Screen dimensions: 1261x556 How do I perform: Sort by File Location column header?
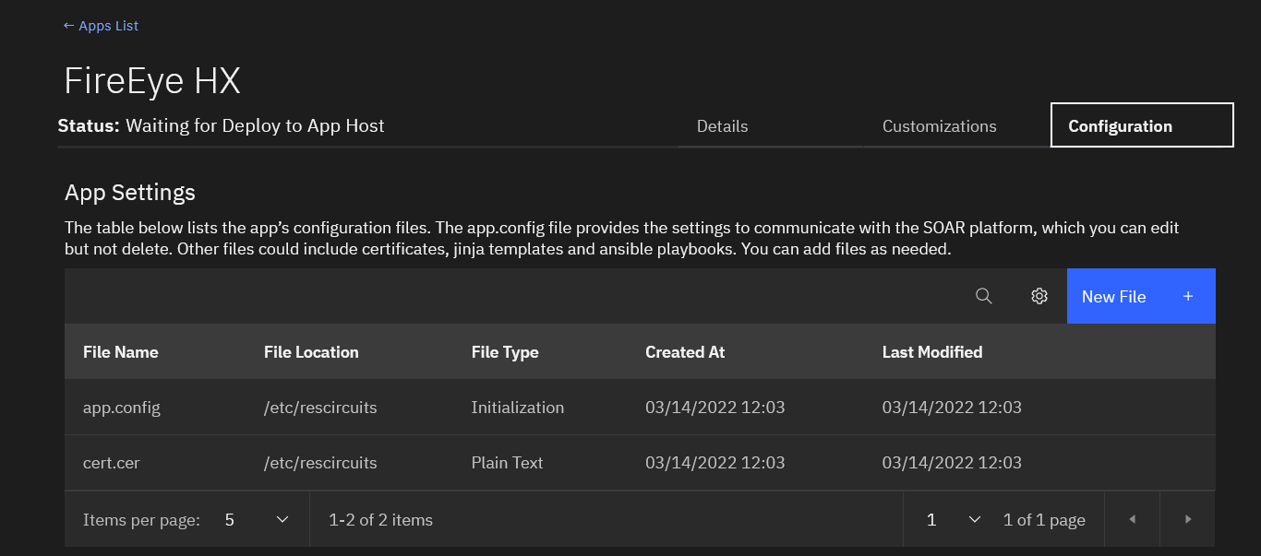click(311, 352)
